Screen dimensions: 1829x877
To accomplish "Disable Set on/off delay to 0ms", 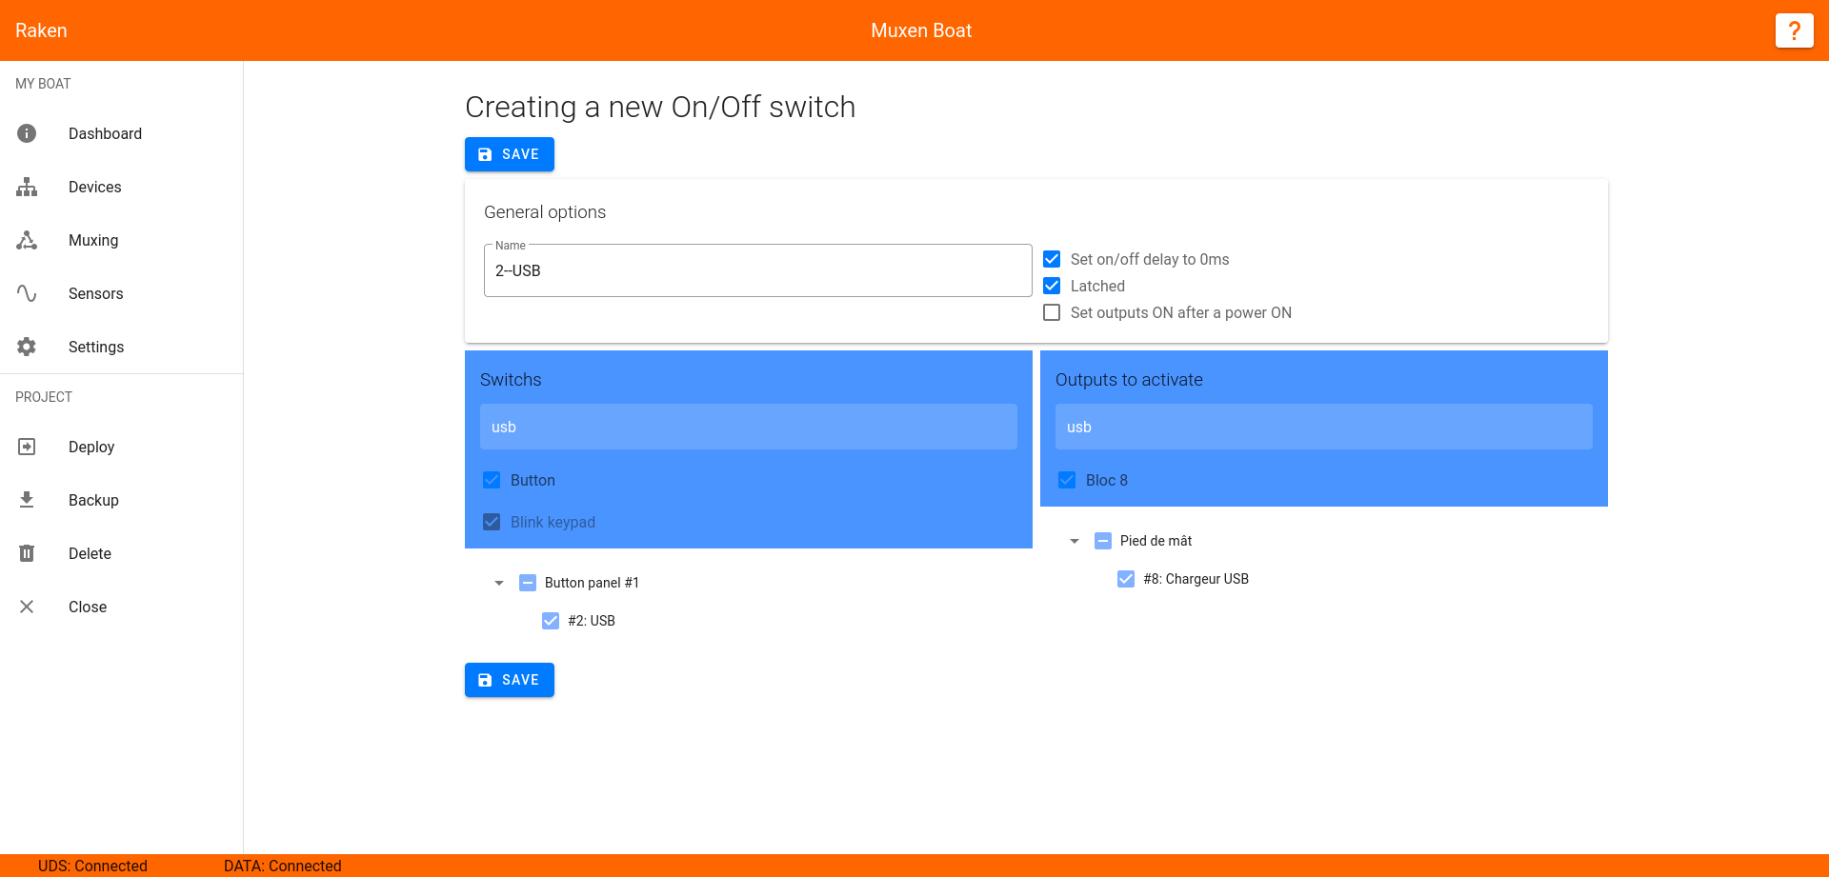I will click(1052, 259).
